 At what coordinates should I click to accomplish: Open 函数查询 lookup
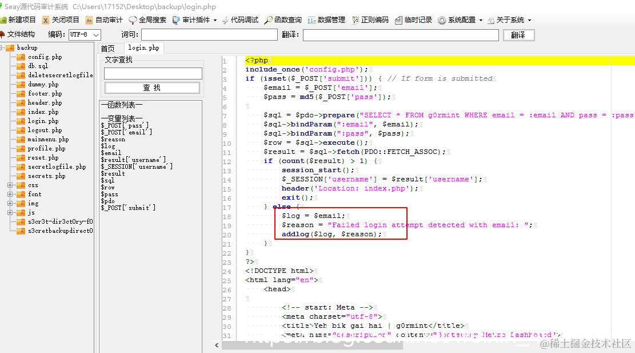[x=283, y=20]
